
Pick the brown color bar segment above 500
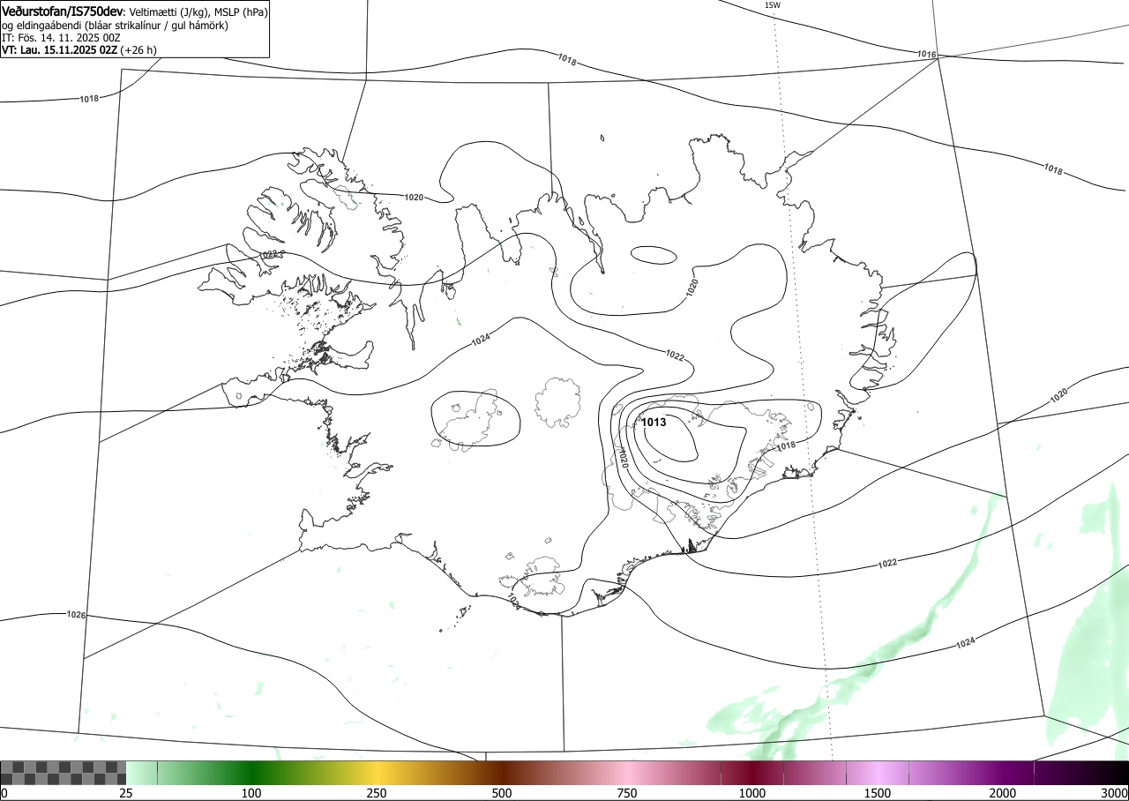502,773
